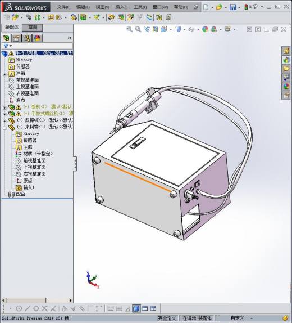Click the Apply Scene icon
Screen dimensions: 292x323
point(214,29)
